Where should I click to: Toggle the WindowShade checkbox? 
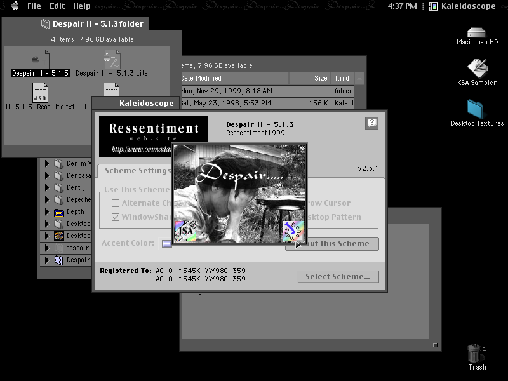(116, 217)
